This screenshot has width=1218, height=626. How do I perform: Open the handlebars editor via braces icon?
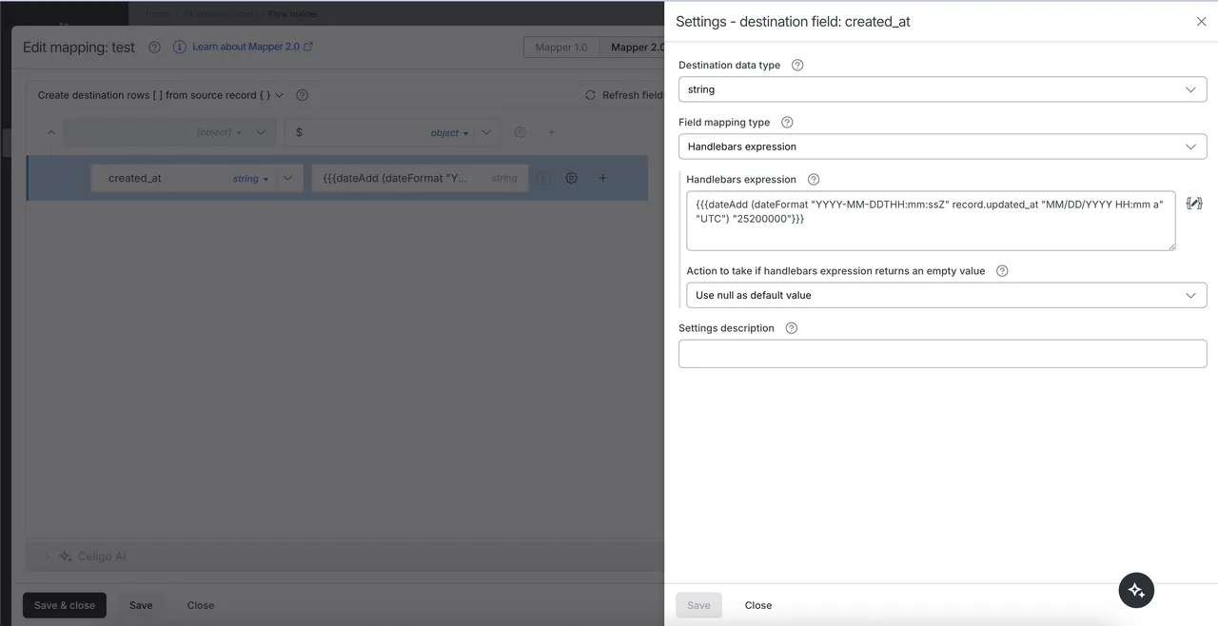click(1194, 204)
